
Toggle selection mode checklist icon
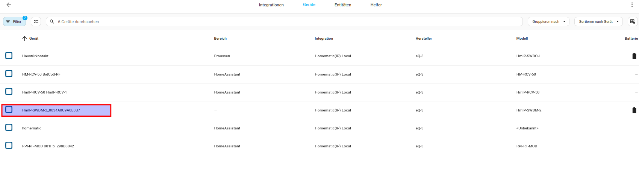pos(36,22)
